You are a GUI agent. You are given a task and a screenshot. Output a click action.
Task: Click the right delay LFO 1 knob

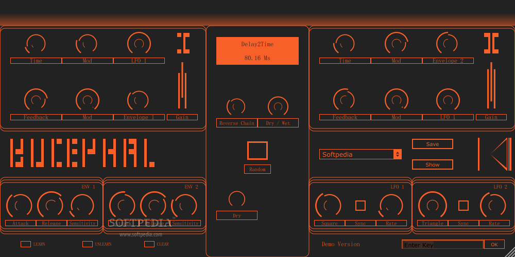coord(448,99)
